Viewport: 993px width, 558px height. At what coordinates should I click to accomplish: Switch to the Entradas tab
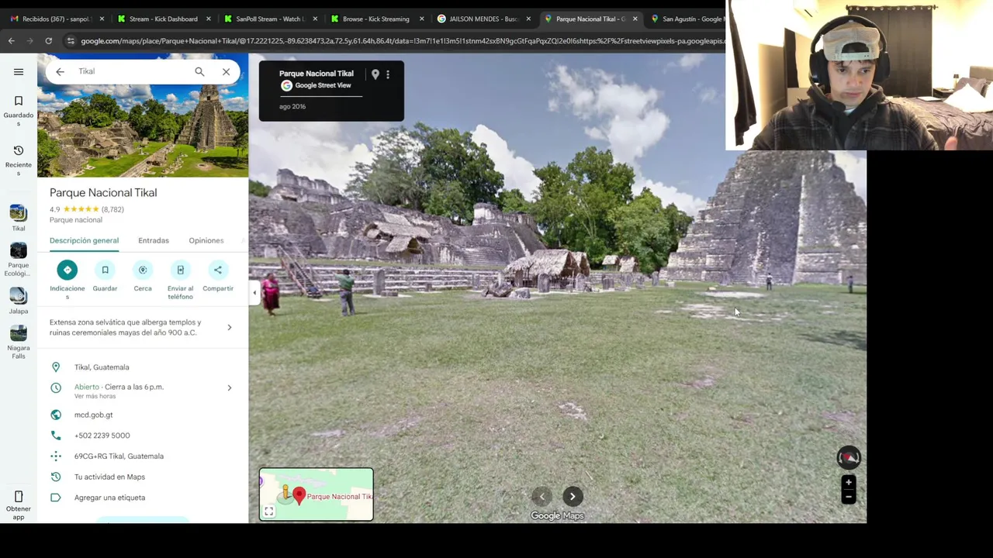click(x=154, y=240)
